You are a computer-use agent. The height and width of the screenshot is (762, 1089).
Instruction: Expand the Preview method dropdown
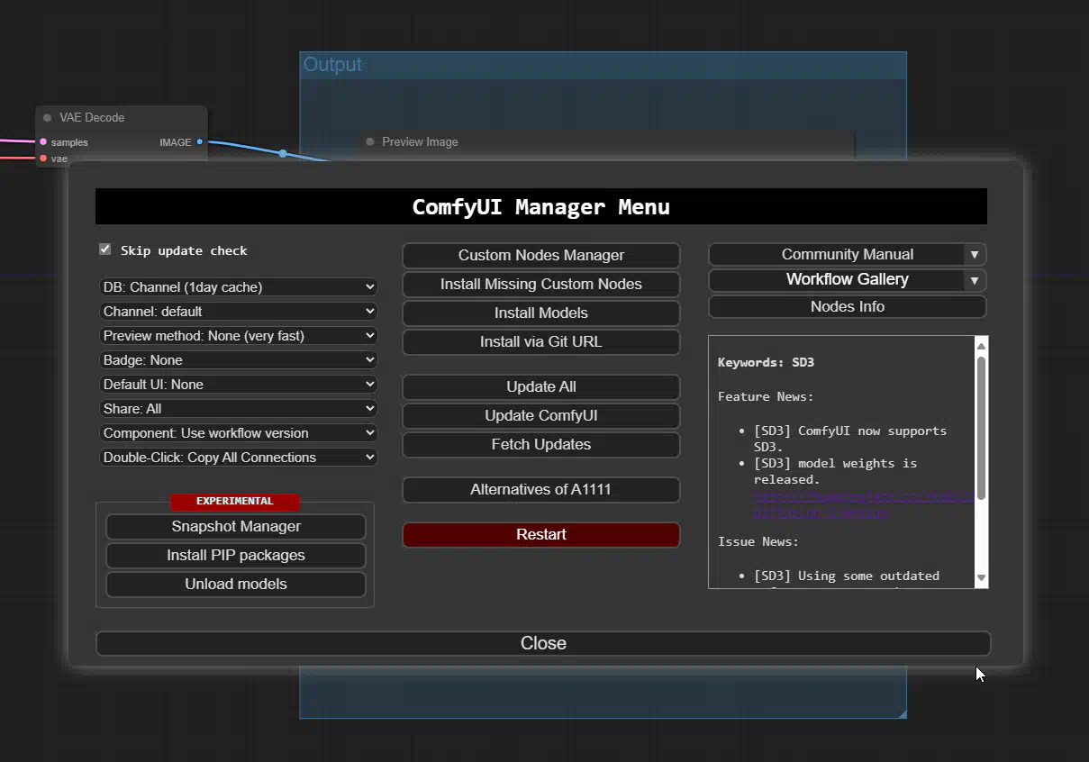coord(239,336)
